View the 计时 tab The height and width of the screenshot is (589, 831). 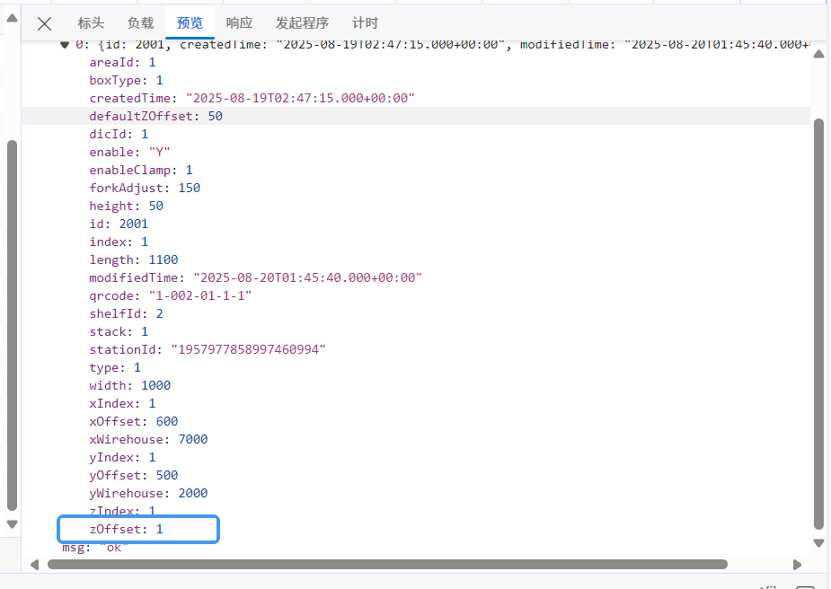365,23
